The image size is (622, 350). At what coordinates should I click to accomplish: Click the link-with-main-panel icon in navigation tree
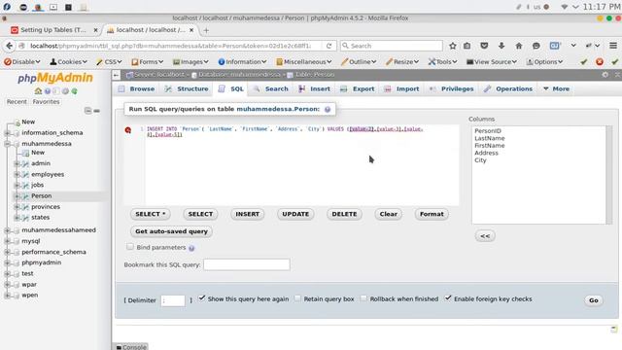click(97, 111)
